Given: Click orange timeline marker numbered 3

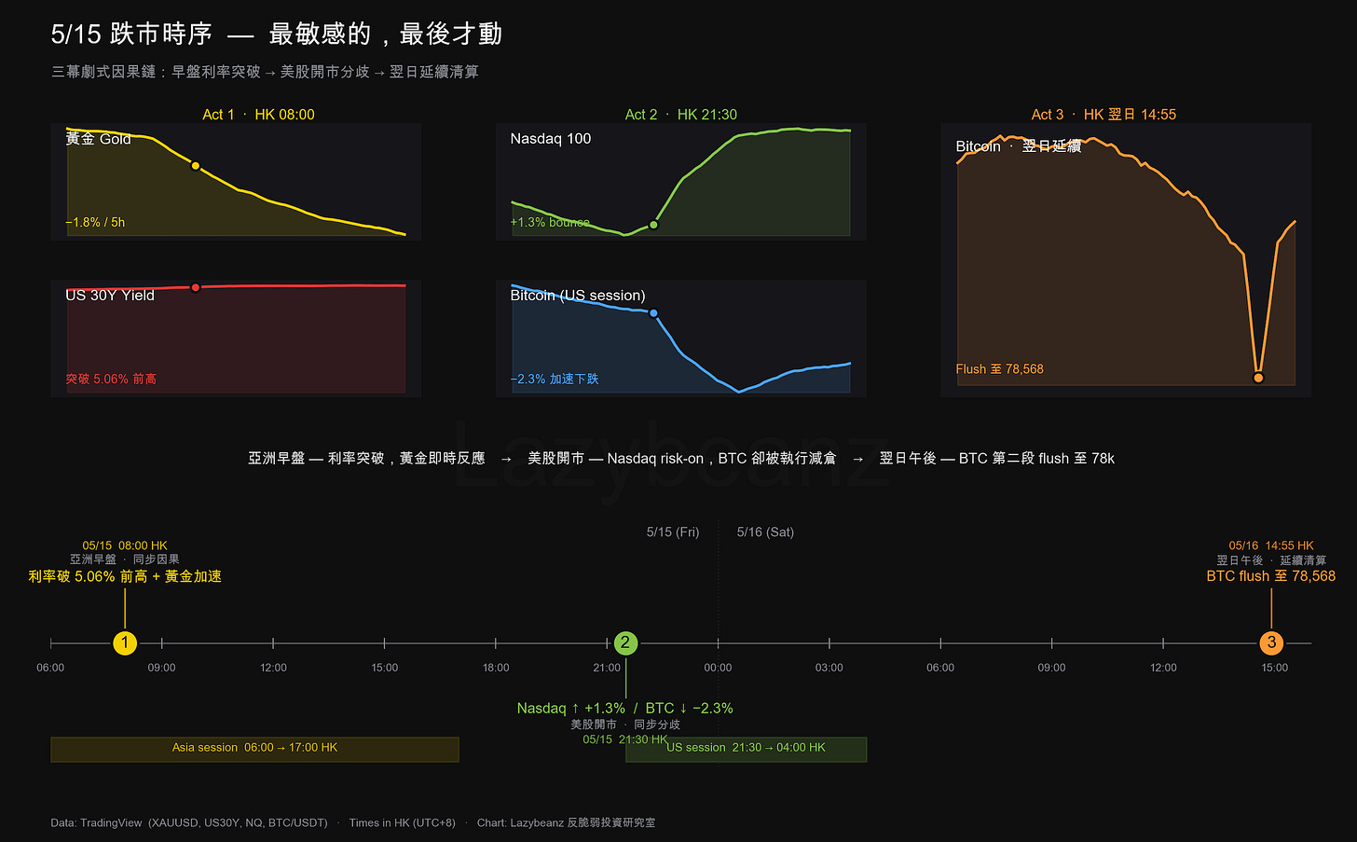Looking at the screenshot, I should [x=1271, y=642].
